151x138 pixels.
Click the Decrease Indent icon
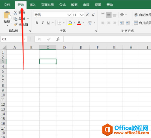click(x=122, y=23)
